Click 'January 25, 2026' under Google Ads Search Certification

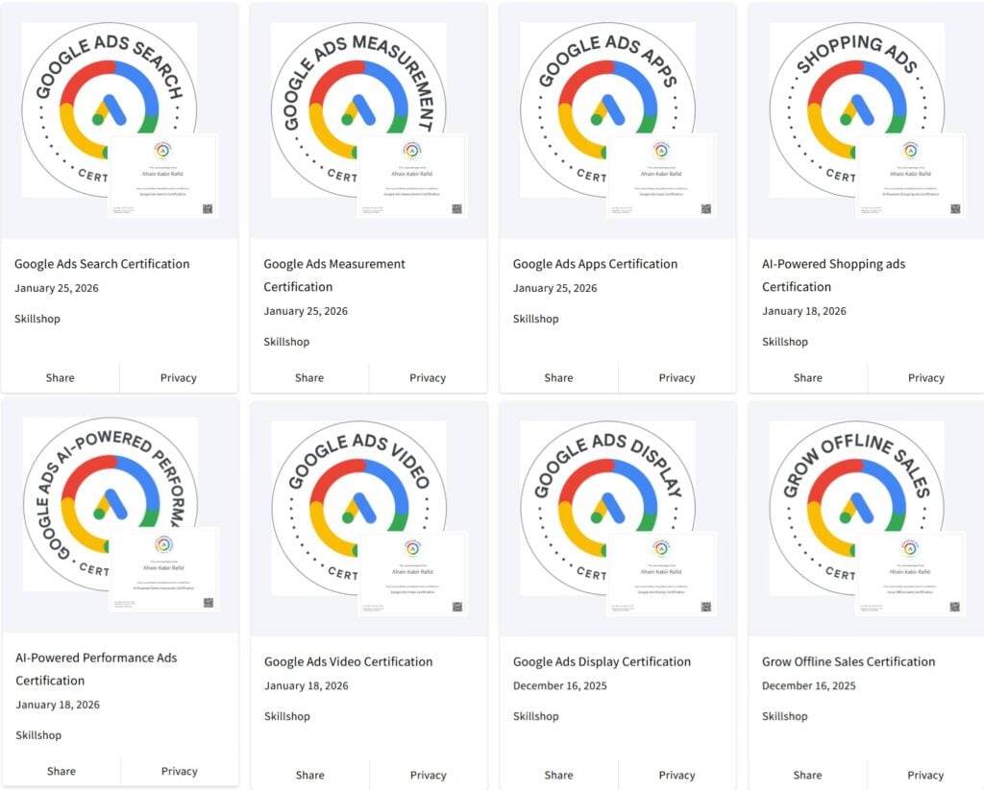pyautogui.click(x=57, y=288)
